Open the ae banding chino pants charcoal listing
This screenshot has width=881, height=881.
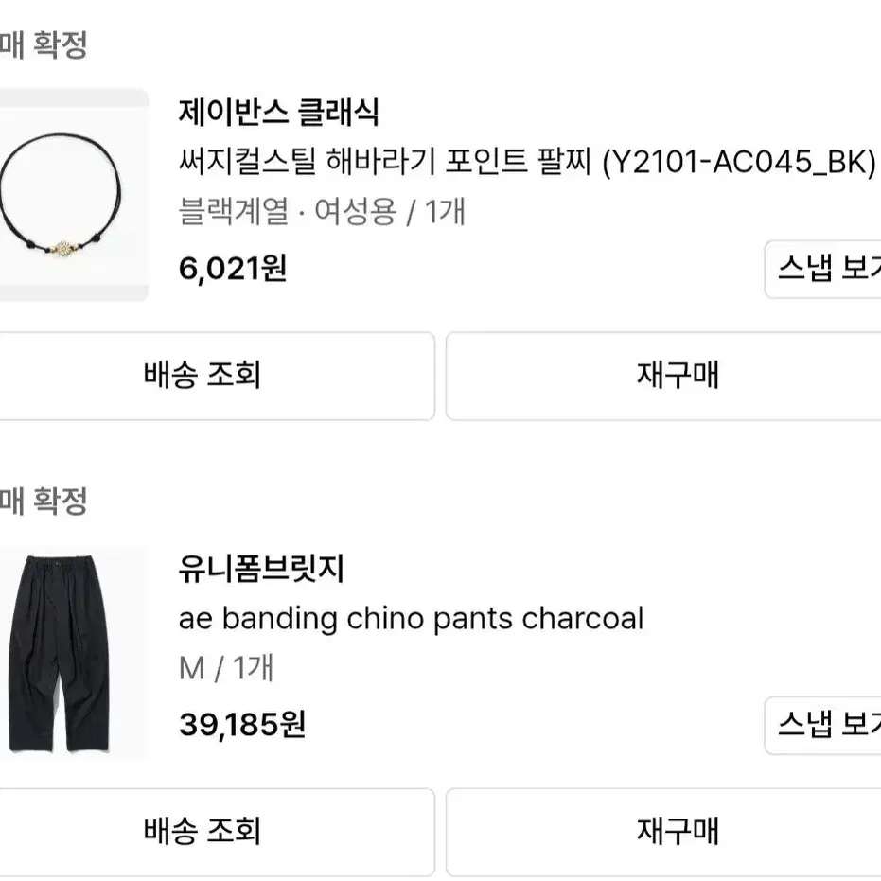(412, 619)
